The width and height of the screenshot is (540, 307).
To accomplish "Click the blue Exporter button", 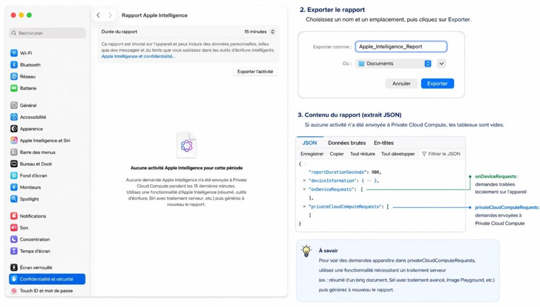I will (437, 84).
